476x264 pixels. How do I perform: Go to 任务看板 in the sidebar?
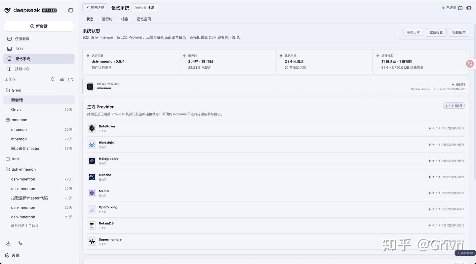[39, 39]
